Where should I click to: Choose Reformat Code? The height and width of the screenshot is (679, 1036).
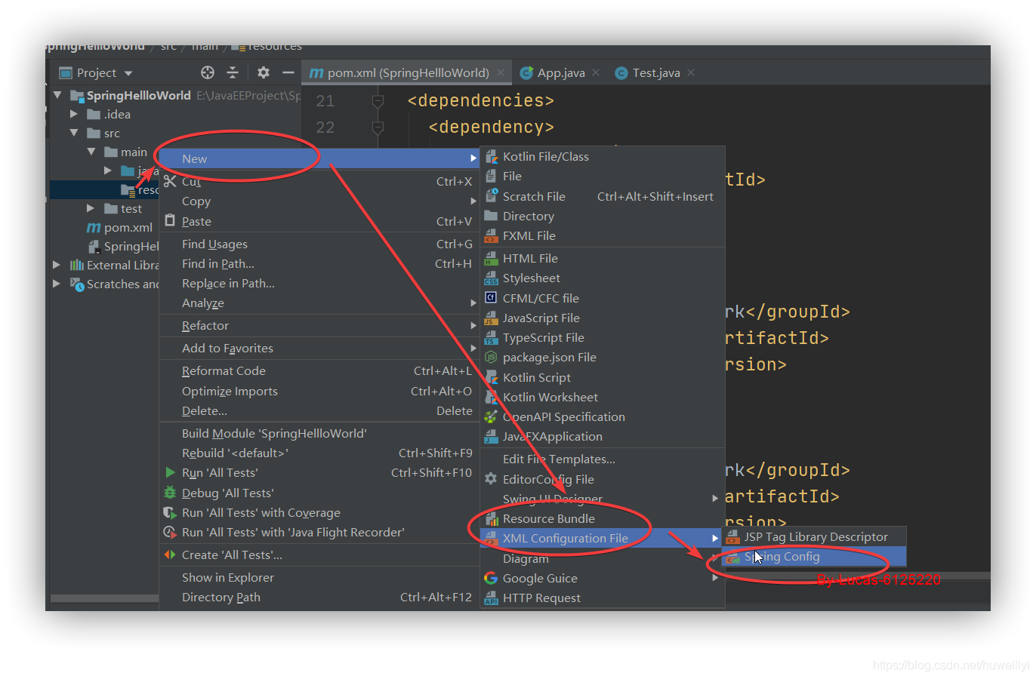tap(319, 370)
